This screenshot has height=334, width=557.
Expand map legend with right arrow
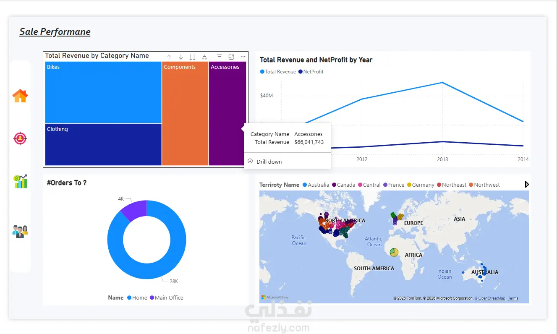[x=527, y=184]
